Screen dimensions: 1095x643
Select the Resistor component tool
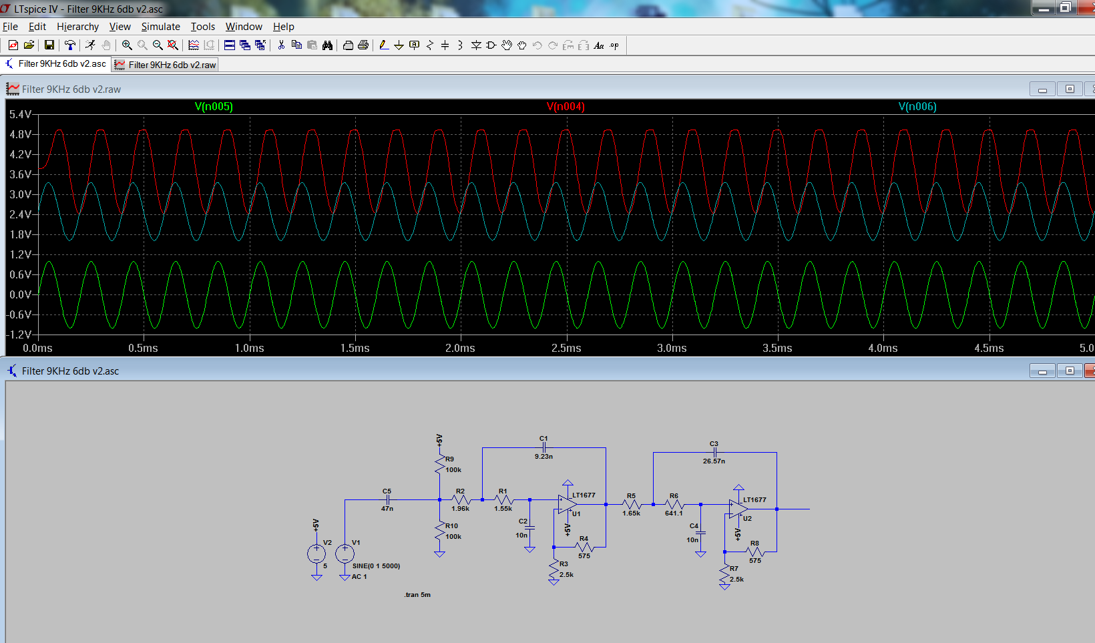(430, 45)
